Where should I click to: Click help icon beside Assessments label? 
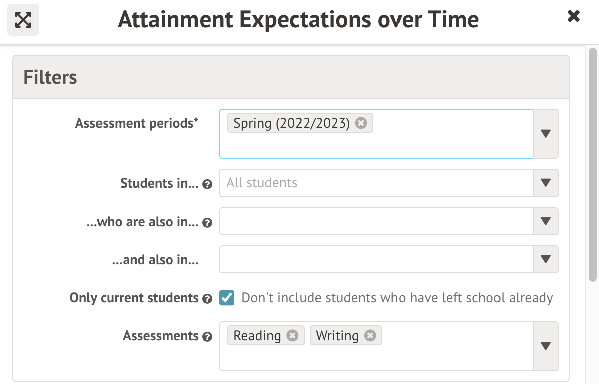(x=207, y=337)
